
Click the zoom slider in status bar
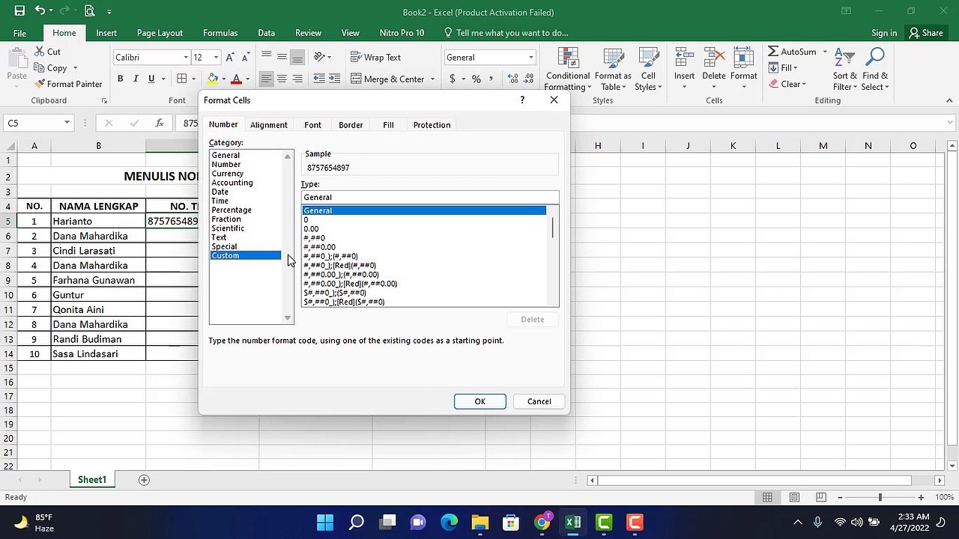[x=880, y=498]
